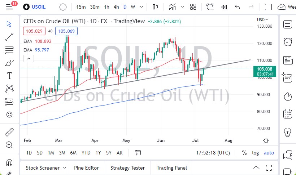Click the USOIL symbol search field
The height and width of the screenshot is (175, 296).
click(39, 7)
